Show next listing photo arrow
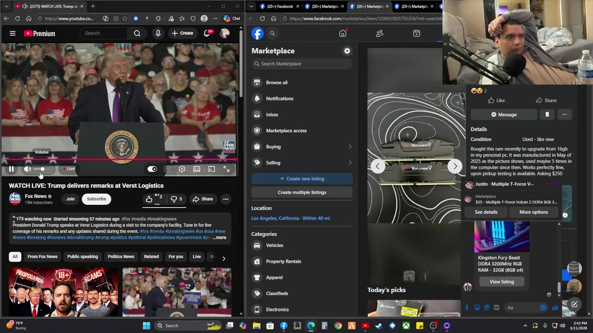This screenshot has width=593, height=333. pyautogui.click(x=455, y=166)
